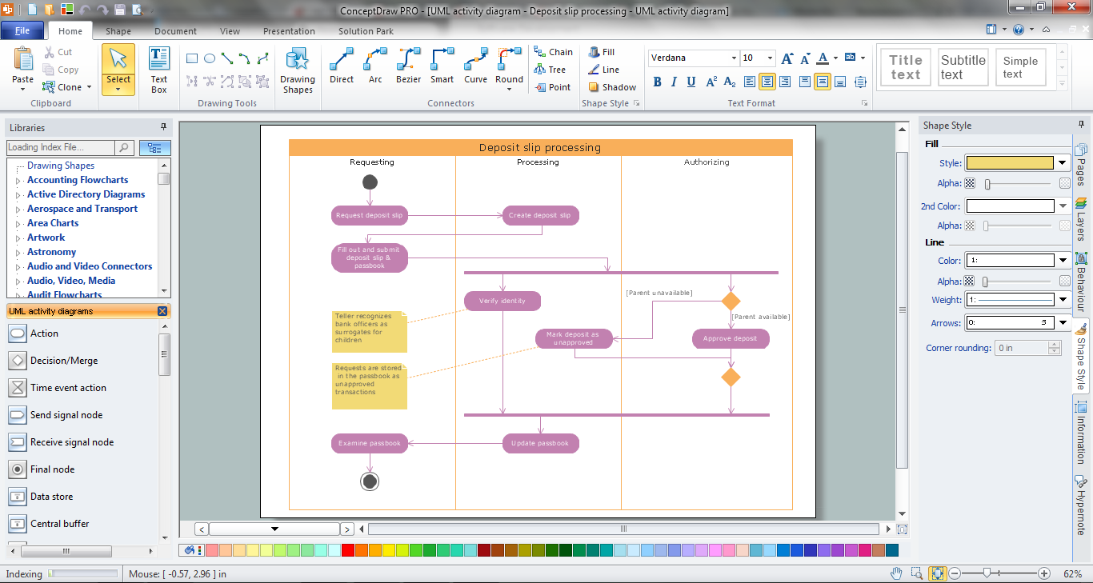Viewport: 1093px width, 583px height.
Task: Increase font size with grow icon
Action: pos(787,58)
